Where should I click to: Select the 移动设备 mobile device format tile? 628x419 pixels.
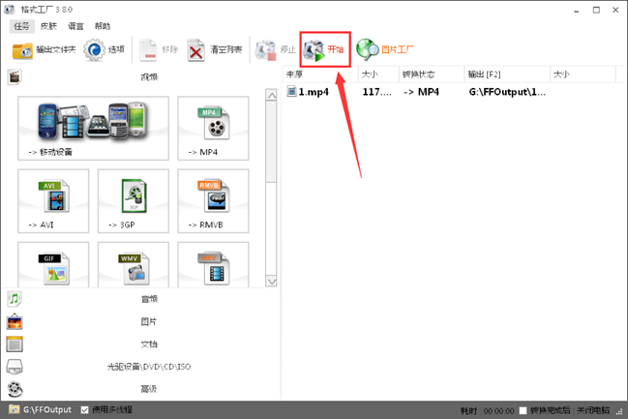(x=93, y=128)
